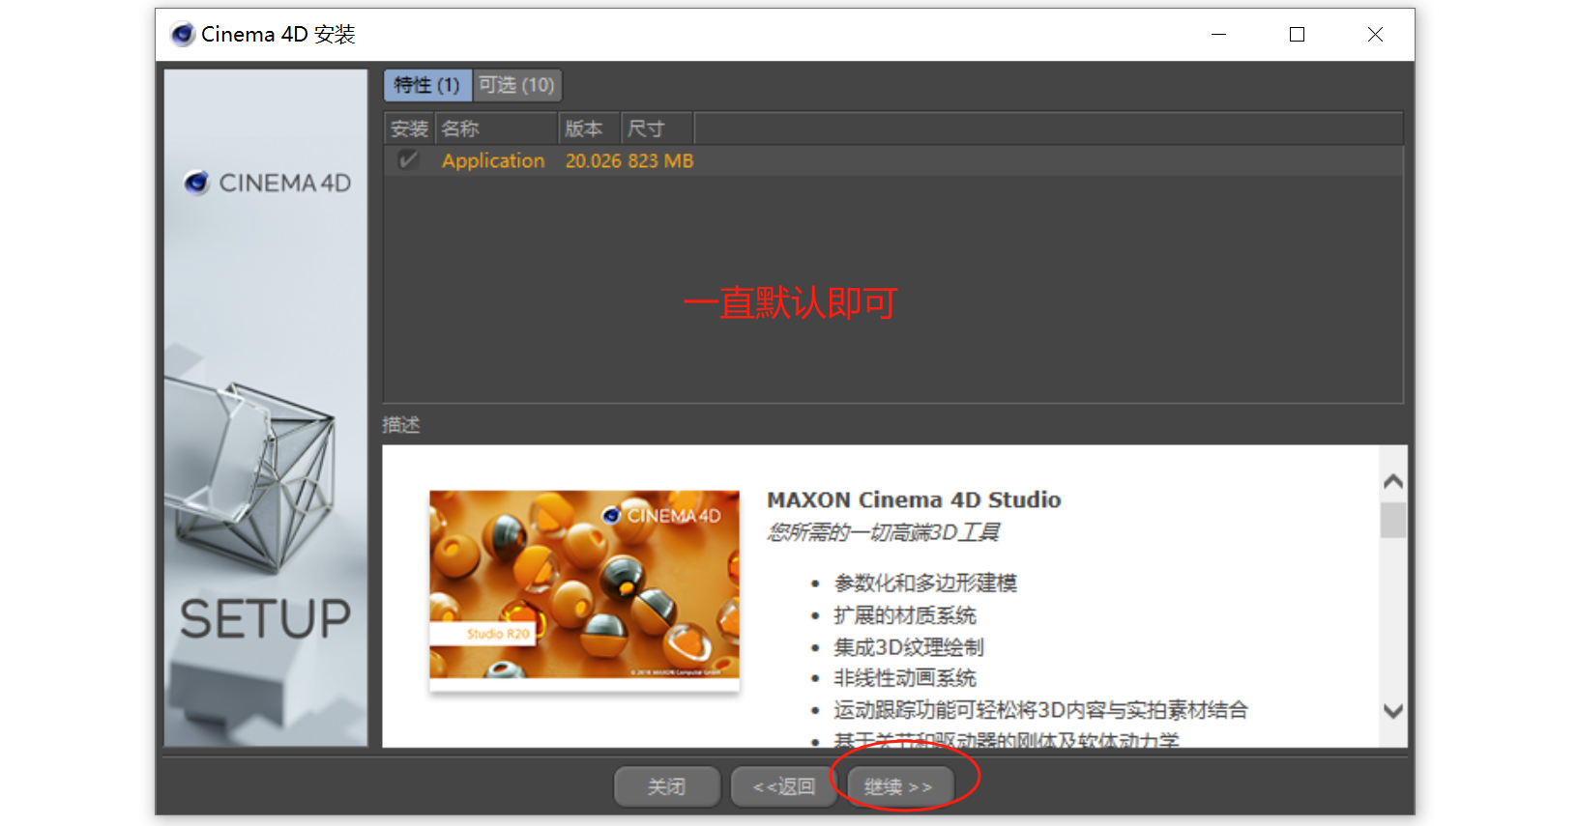Viewport: 1578px width, 826px height.
Task: Switch to the 特性 (1) tab
Action: [x=426, y=85]
